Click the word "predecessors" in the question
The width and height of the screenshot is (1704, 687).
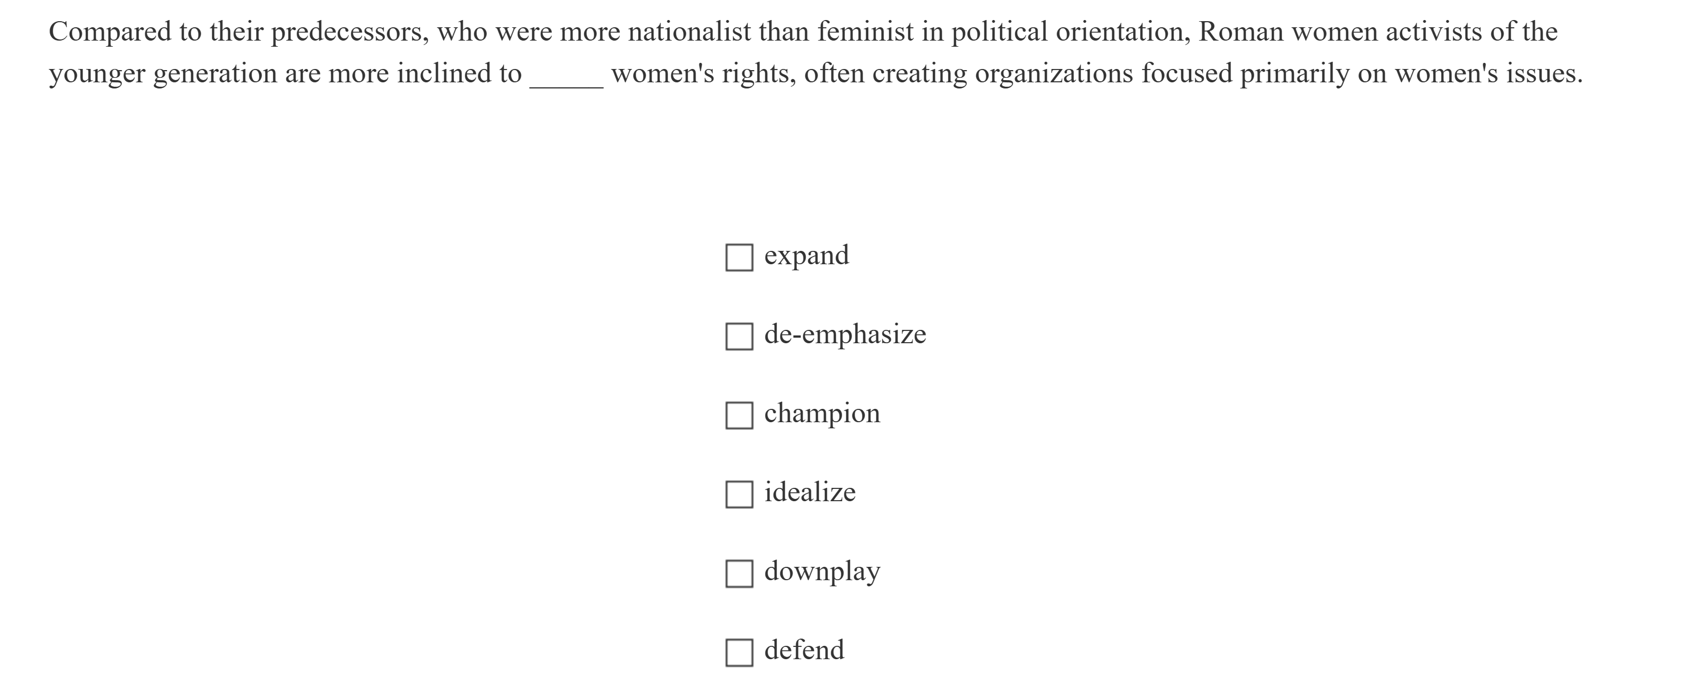pos(349,32)
